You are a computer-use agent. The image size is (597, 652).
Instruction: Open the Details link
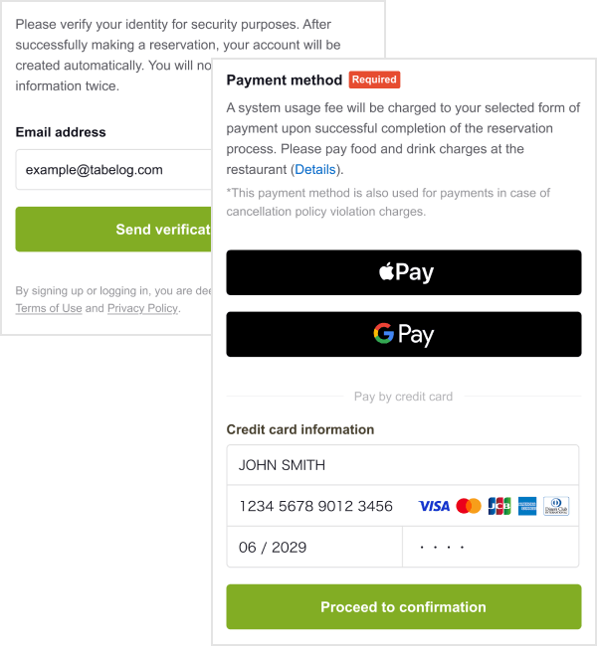coord(315,169)
